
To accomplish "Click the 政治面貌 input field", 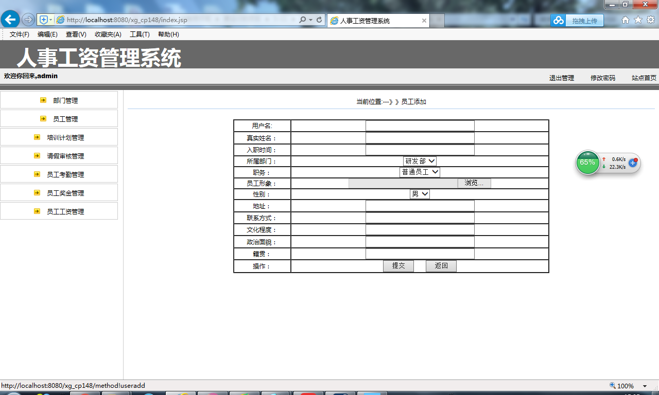I will 420,242.
